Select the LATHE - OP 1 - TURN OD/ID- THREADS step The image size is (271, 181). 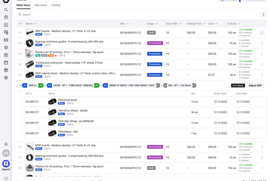point(73,85)
